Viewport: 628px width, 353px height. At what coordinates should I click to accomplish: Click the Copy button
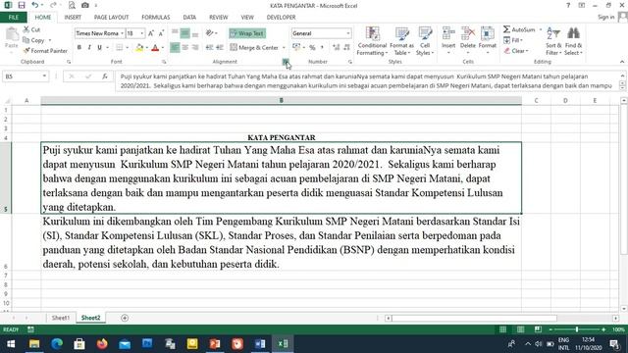click(34, 40)
